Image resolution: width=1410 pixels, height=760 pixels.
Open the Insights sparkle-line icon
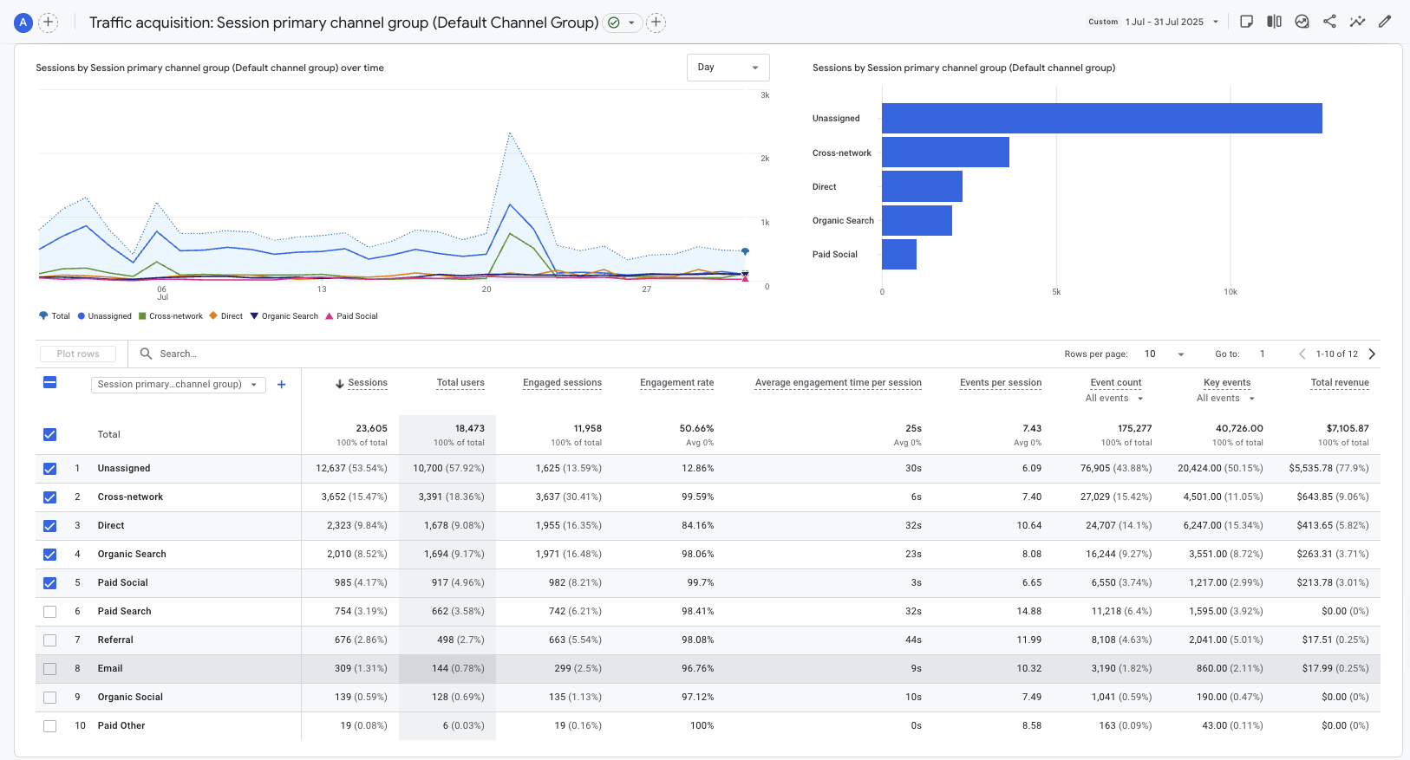(x=1357, y=22)
